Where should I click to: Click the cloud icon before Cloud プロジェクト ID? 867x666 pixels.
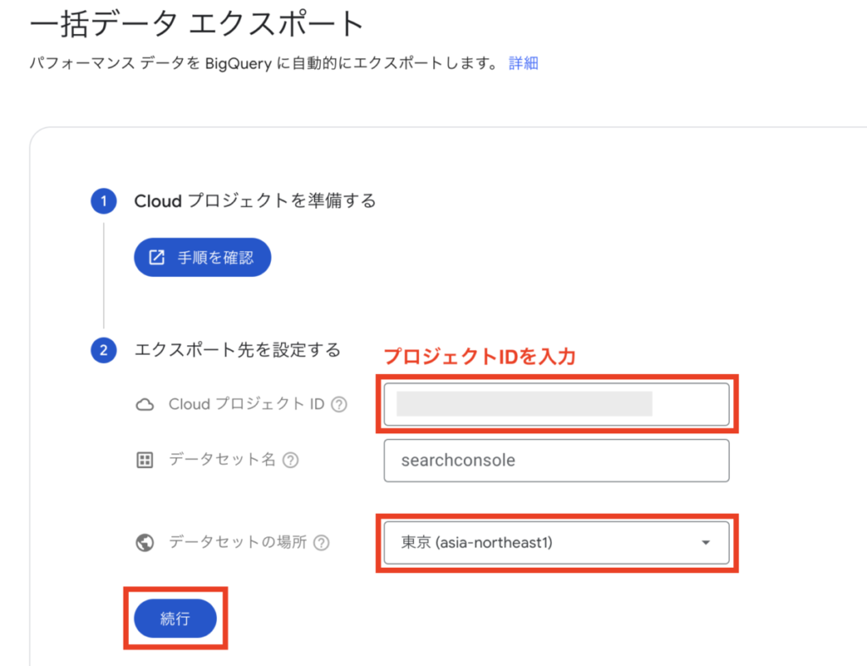(x=145, y=405)
